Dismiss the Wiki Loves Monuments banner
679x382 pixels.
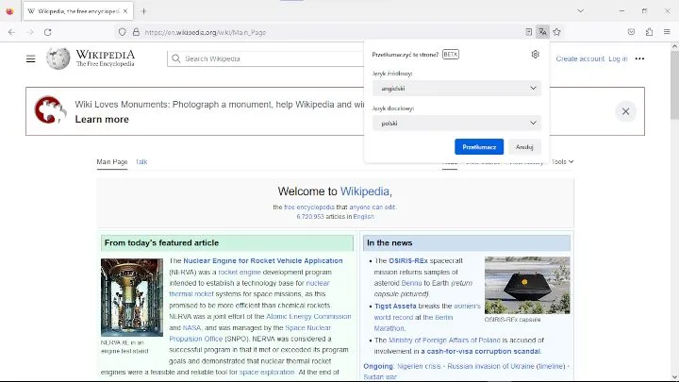[625, 111]
